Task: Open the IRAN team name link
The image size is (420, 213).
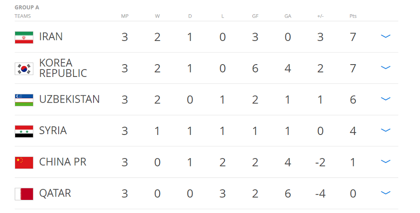Action: pos(51,37)
